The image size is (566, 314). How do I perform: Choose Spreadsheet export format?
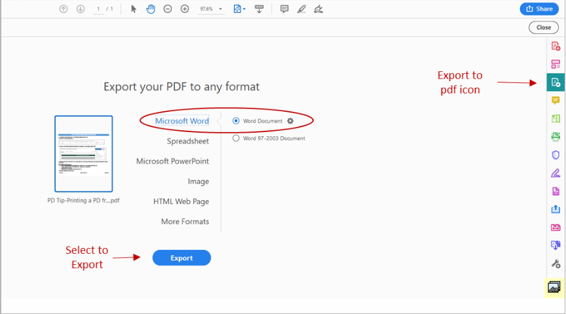tap(188, 141)
